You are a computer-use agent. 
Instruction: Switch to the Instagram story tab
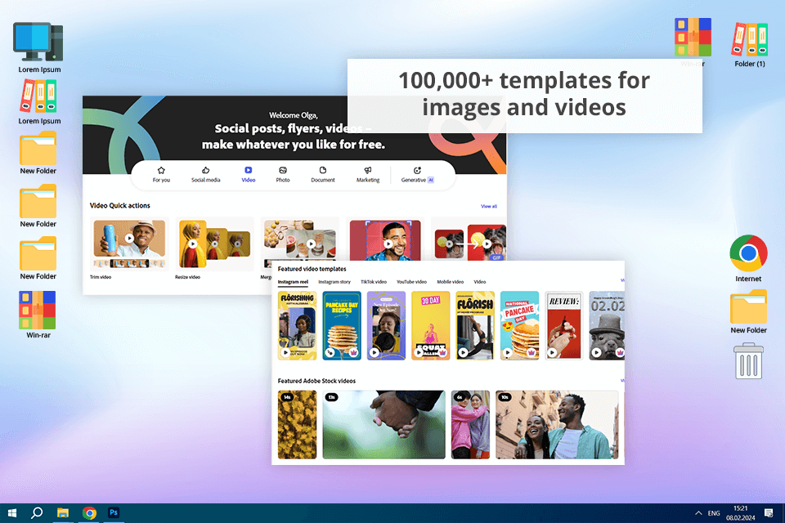click(x=334, y=282)
